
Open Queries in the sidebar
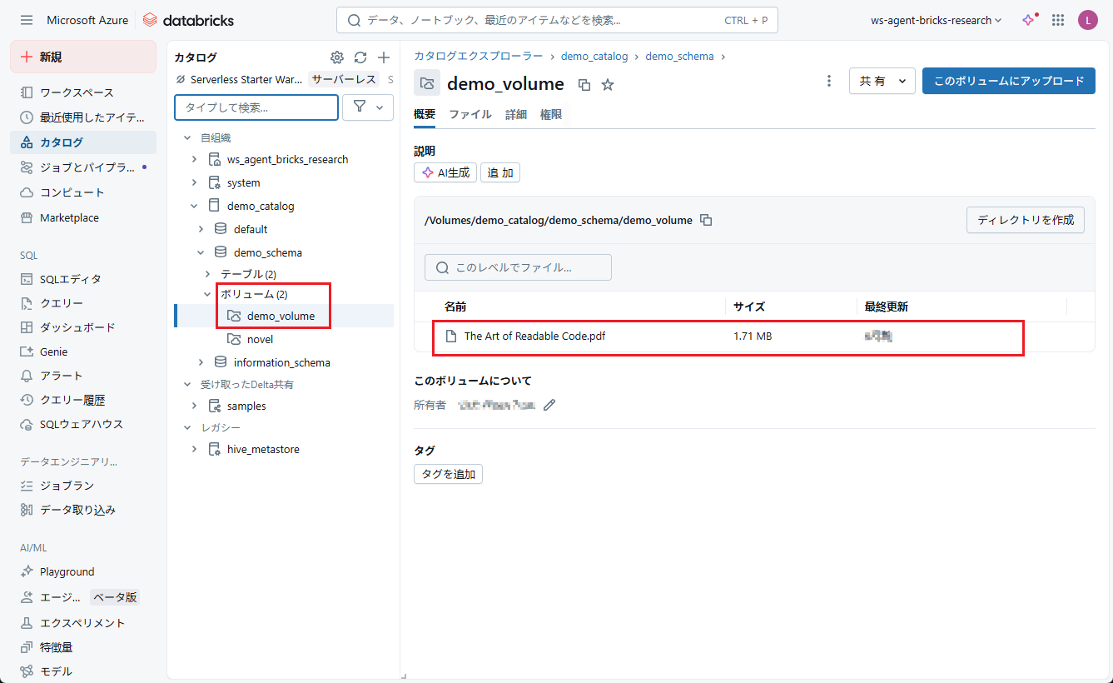tap(83, 303)
